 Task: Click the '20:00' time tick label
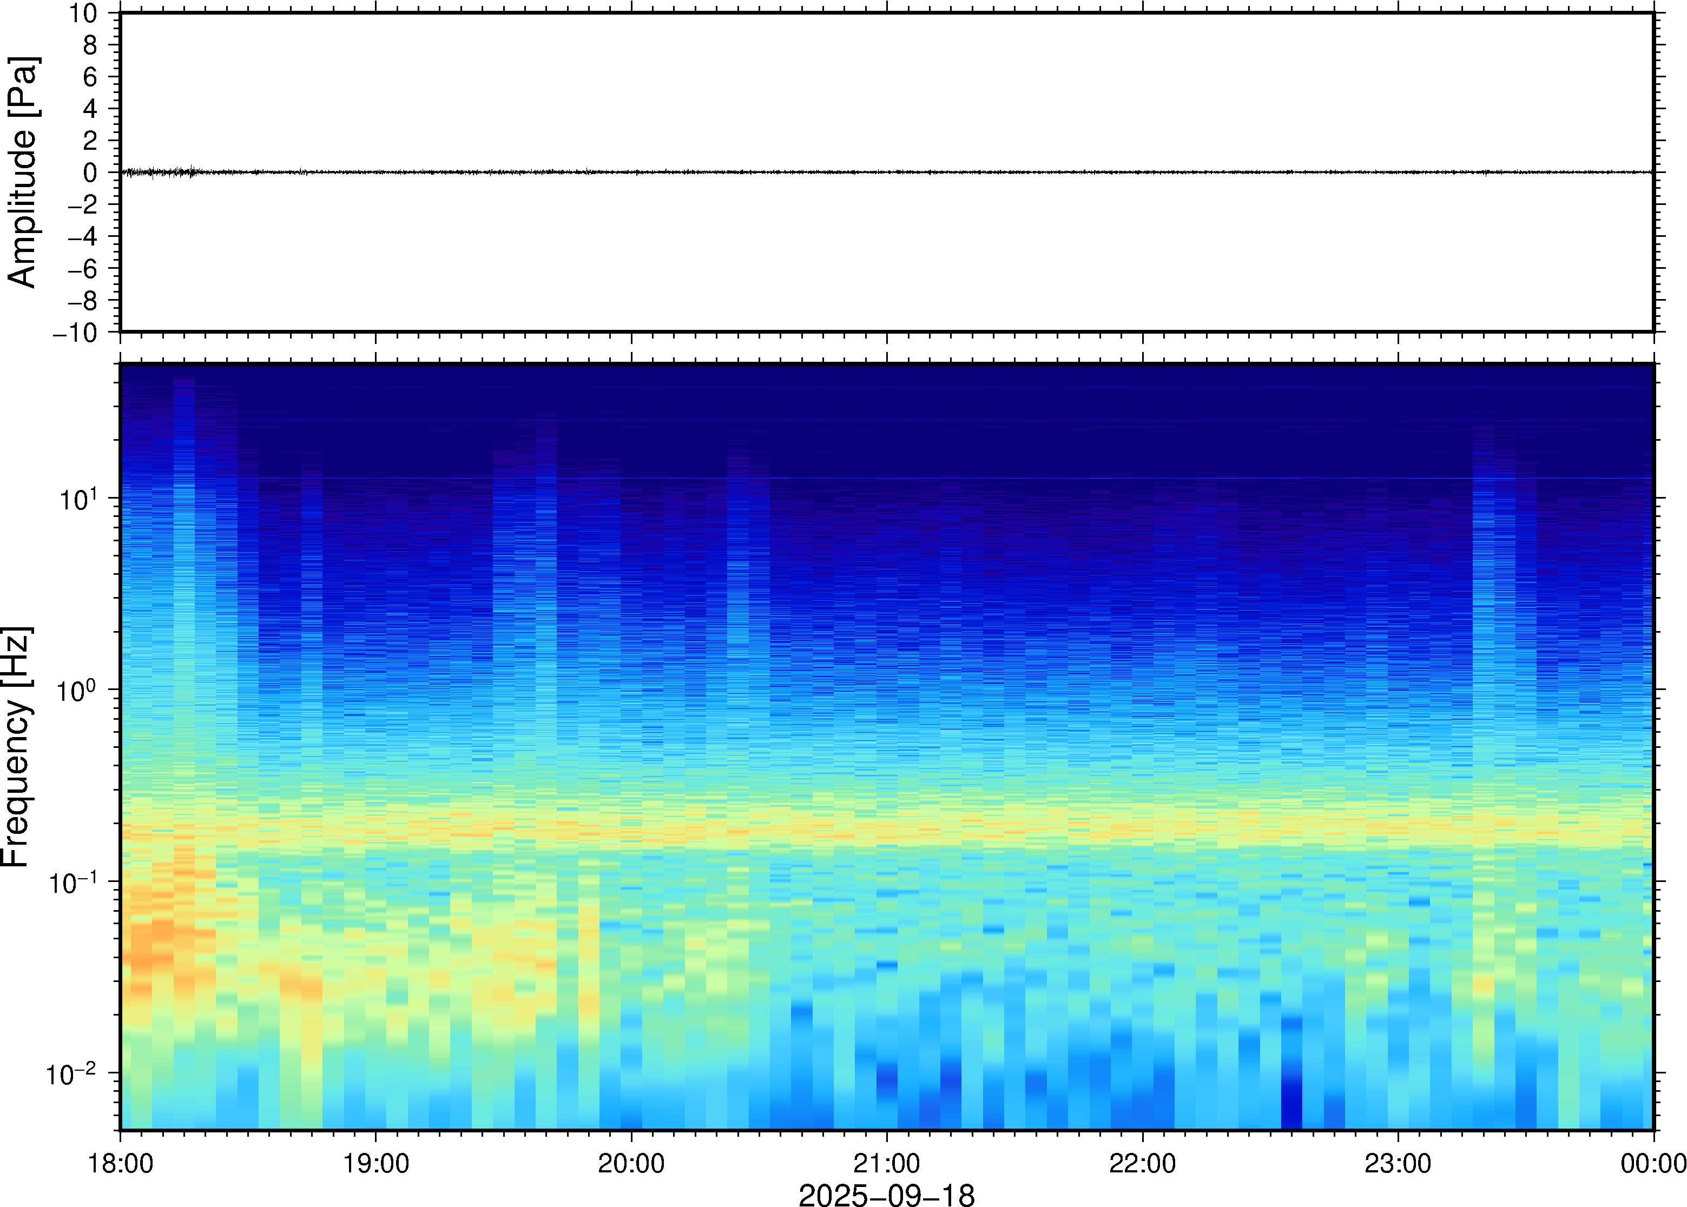(x=631, y=1163)
